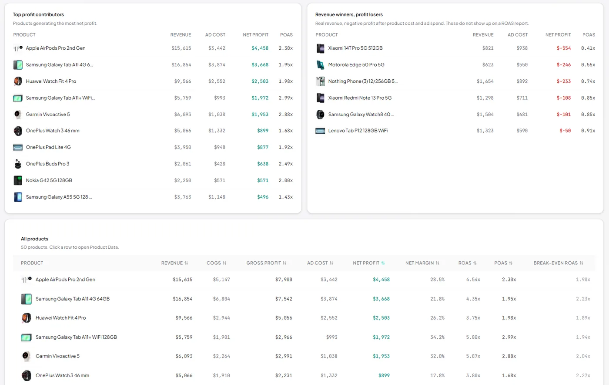Sort All products by ROAS column
609x385 pixels.
point(468,263)
